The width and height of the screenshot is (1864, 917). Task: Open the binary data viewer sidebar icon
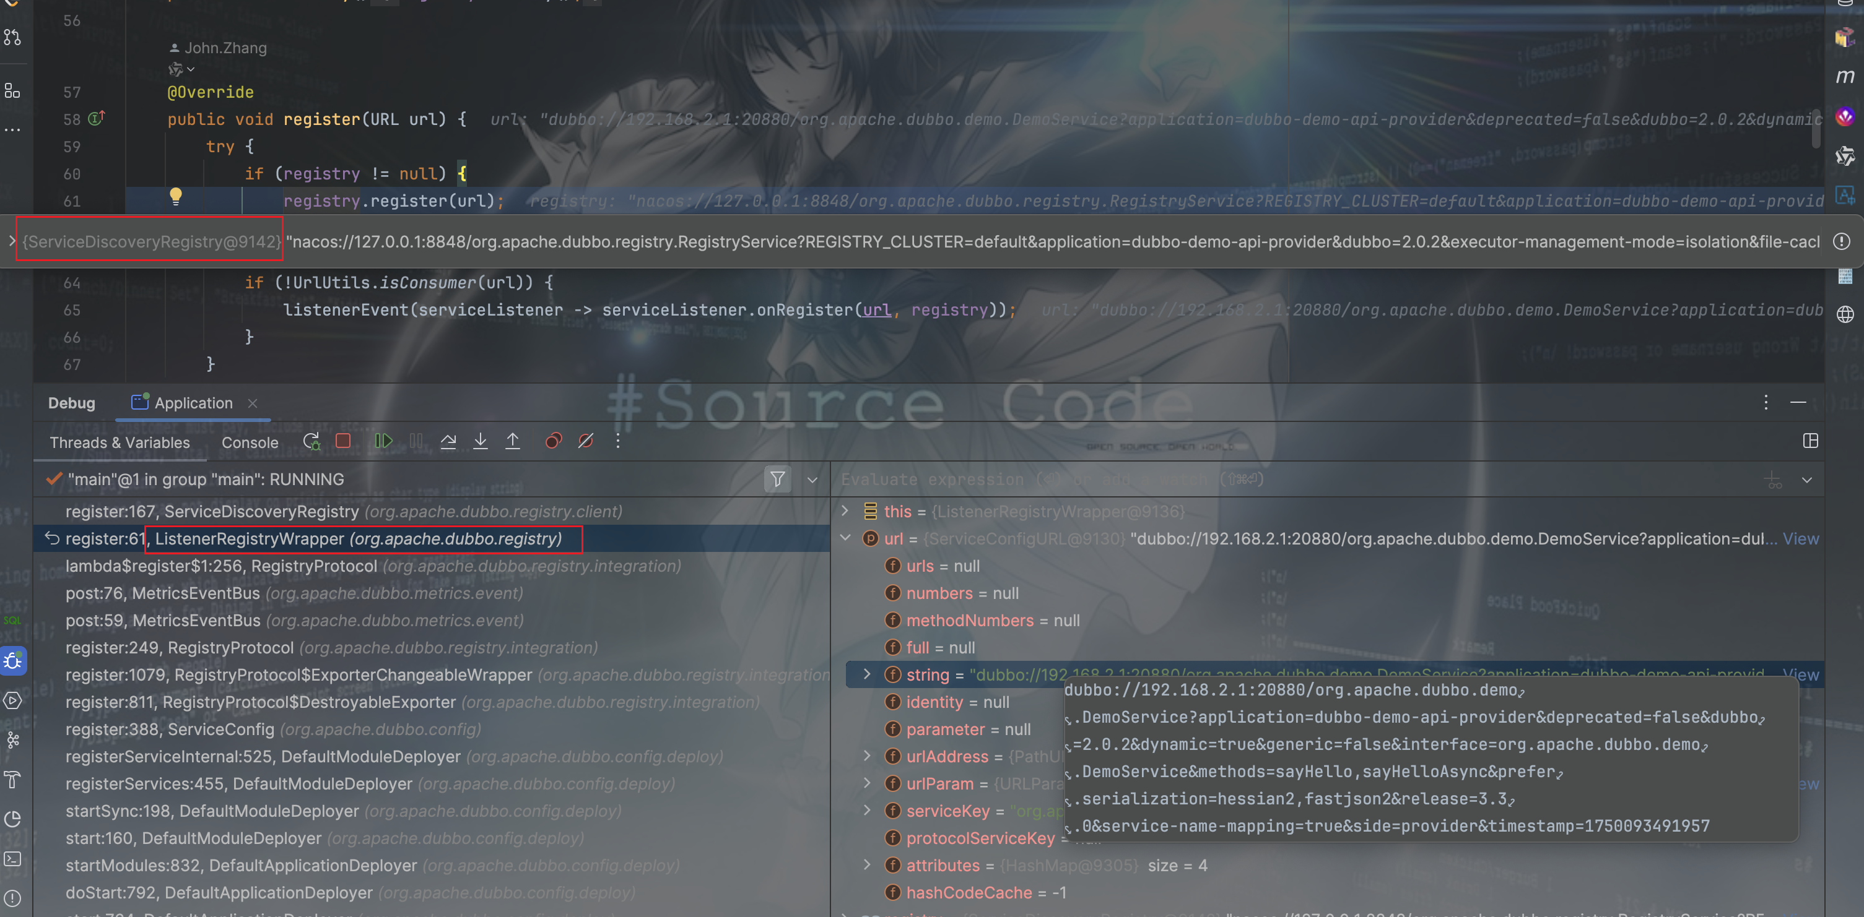1845,275
